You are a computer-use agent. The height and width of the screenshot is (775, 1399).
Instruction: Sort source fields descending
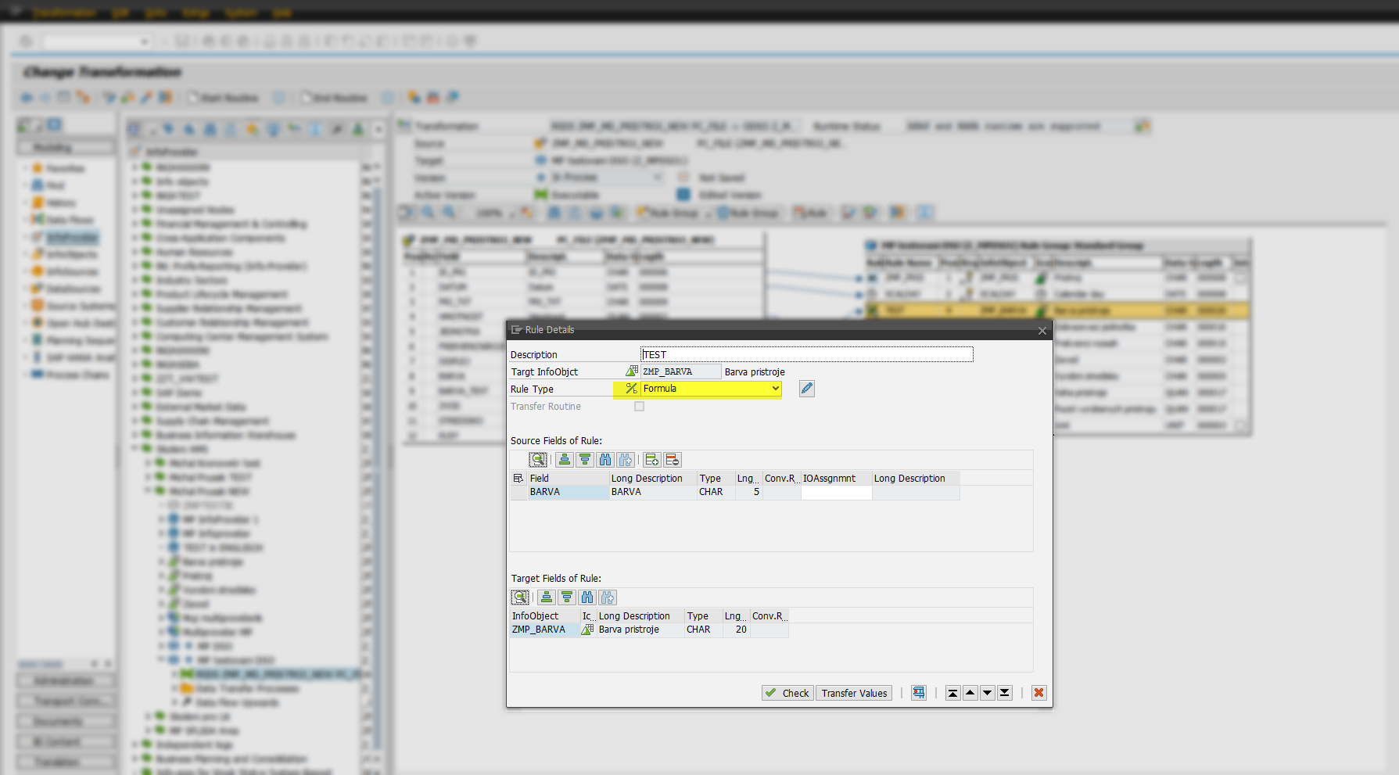click(x=585, y=459)
